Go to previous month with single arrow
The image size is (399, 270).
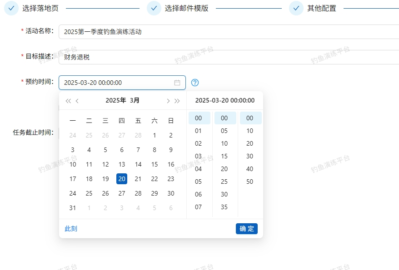point(77,101)
